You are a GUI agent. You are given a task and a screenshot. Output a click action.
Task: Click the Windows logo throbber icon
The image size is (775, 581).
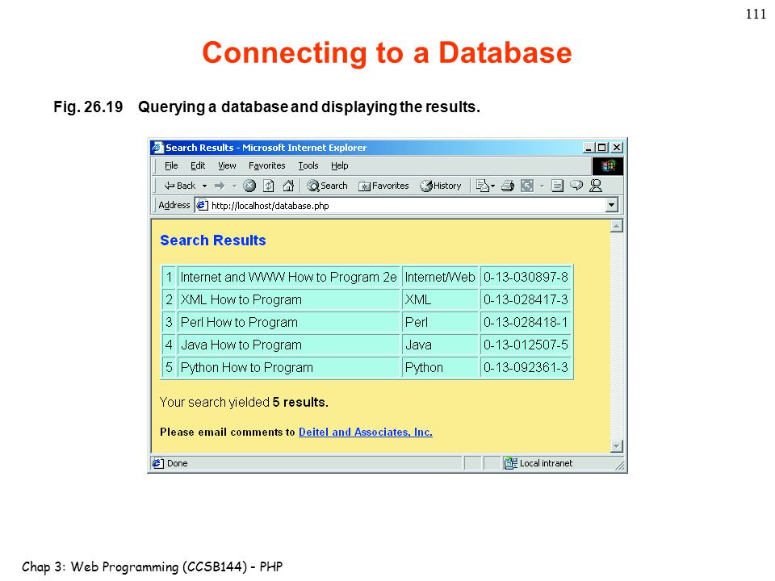click(x=608, y=166)
